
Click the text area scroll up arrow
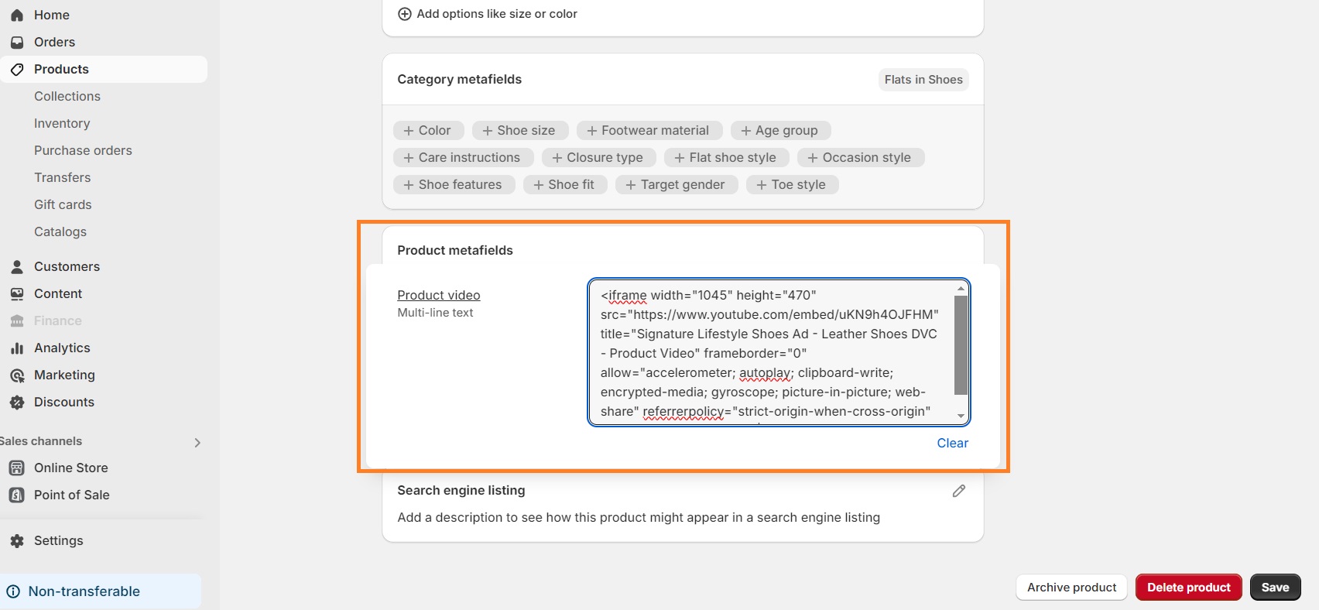pyautogui.click(x=961, y=288)
